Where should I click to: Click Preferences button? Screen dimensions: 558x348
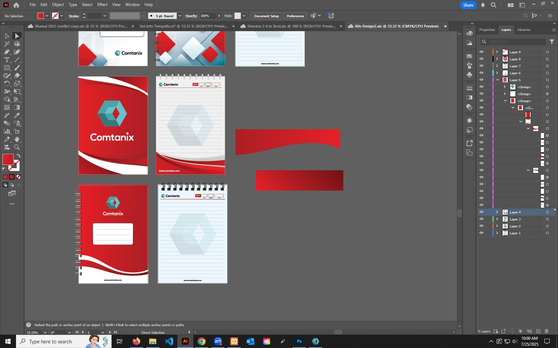[x=295, y=16]
